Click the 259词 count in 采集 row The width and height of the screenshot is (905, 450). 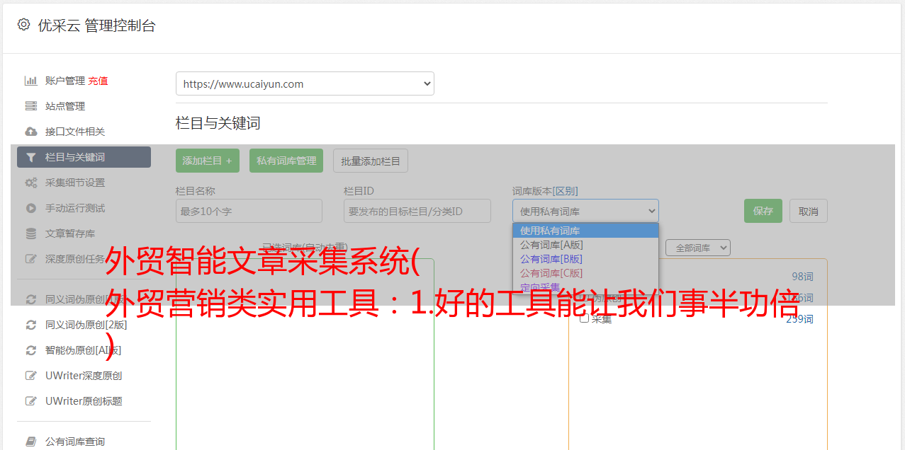tap(800, 318)
